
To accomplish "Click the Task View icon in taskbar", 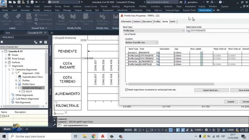I will [x=75, y=136].
